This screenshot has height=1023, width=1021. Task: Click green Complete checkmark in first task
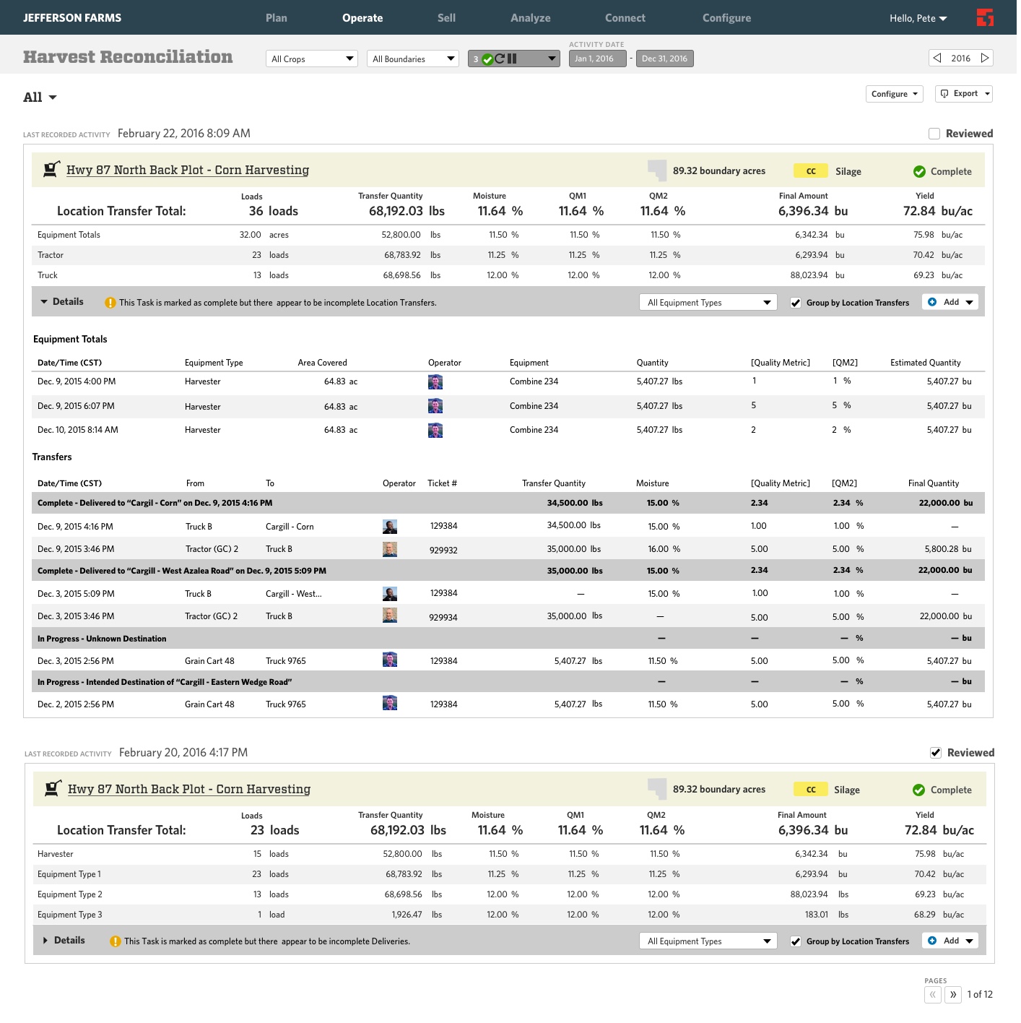[x=919, y=171]
